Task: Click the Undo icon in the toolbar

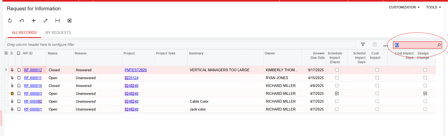Action: click(22, 21)
